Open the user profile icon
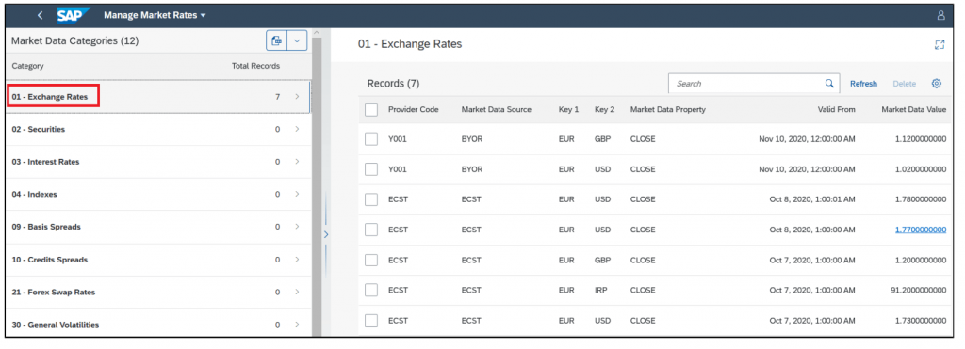The image size is (965, 349). (940, 15)
